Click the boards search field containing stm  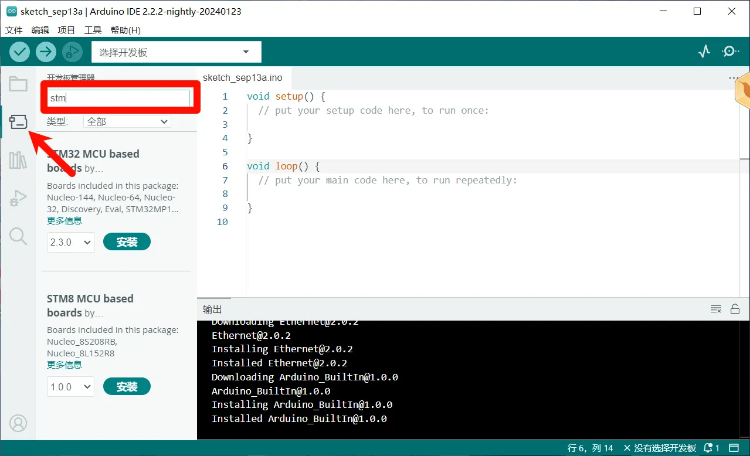click(119, 98)
